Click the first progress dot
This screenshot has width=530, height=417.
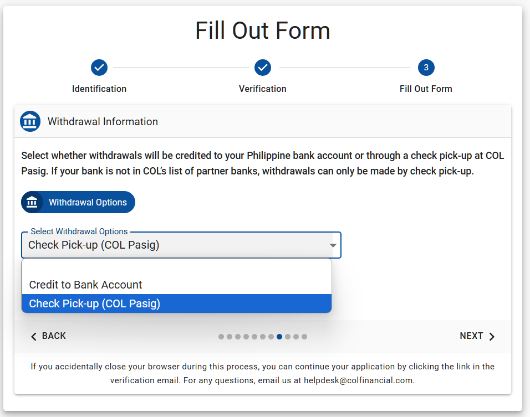coord(221,337)
